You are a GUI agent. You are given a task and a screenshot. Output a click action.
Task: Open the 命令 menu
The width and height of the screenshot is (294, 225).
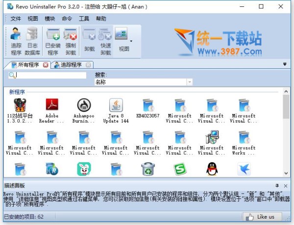pos(67,19)
